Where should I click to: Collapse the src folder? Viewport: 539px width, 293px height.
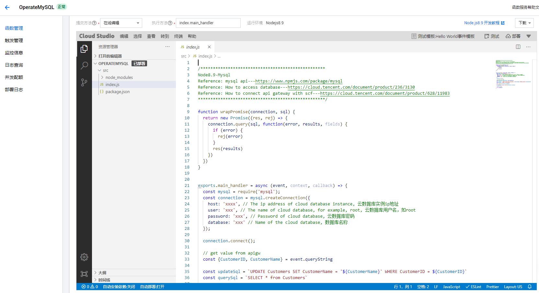click(134, 71)
